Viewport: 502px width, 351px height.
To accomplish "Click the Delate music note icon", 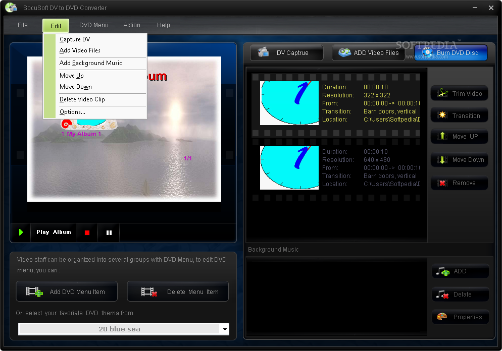I will [442, 295].
